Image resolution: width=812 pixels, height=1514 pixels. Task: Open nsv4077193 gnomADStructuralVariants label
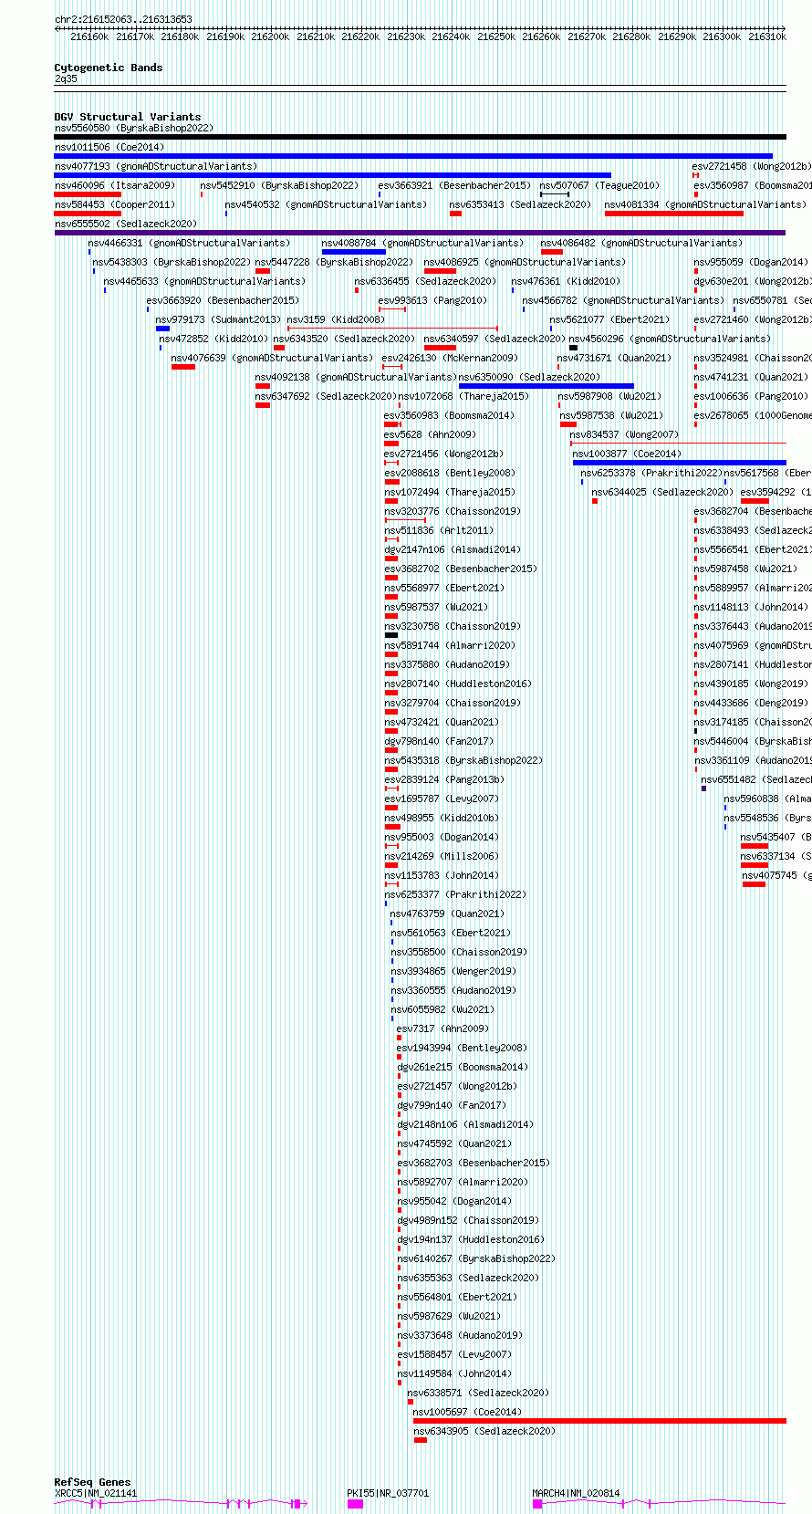156,167
